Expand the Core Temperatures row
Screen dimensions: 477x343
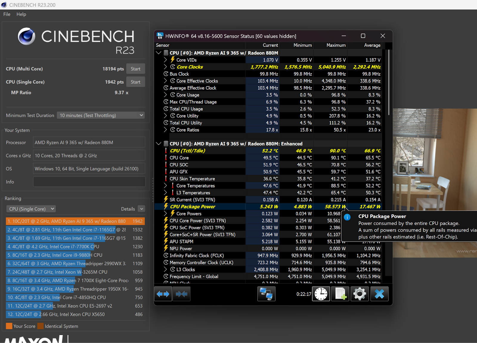pos(165,185)
